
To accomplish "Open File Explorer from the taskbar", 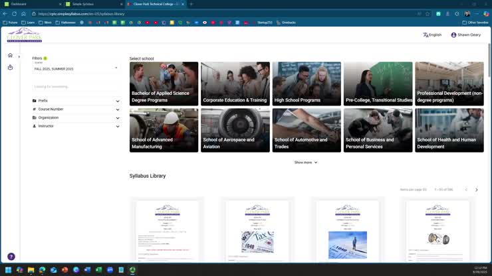I will (31, 270).
